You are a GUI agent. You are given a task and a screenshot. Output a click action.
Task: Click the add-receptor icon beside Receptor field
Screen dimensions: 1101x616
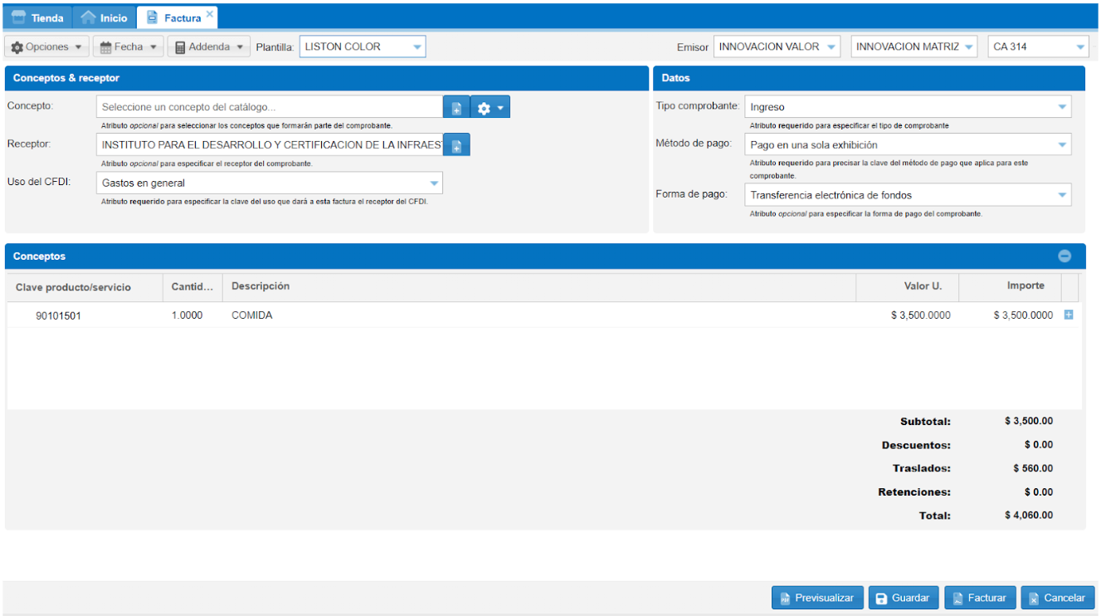point(456,145)
